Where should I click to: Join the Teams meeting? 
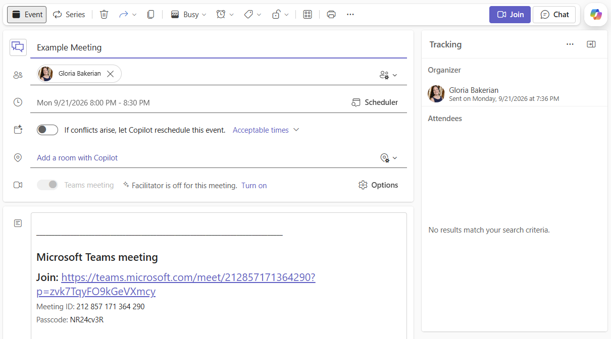click(510, 15)
